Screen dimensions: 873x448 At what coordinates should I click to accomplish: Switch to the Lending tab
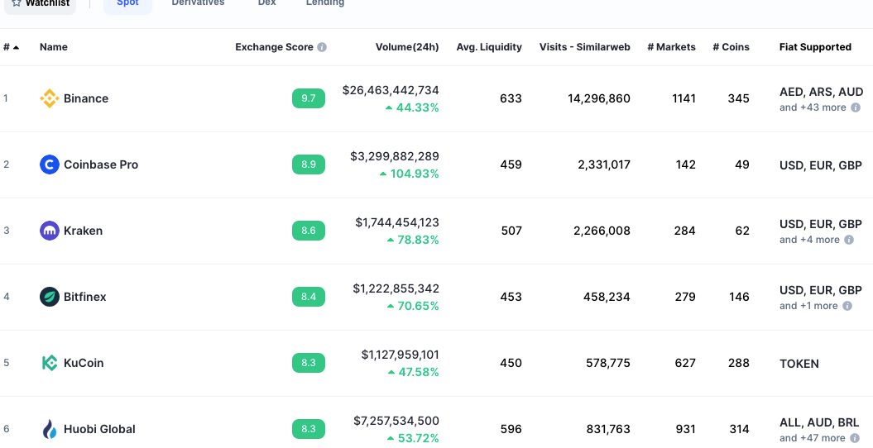(325, 2)
